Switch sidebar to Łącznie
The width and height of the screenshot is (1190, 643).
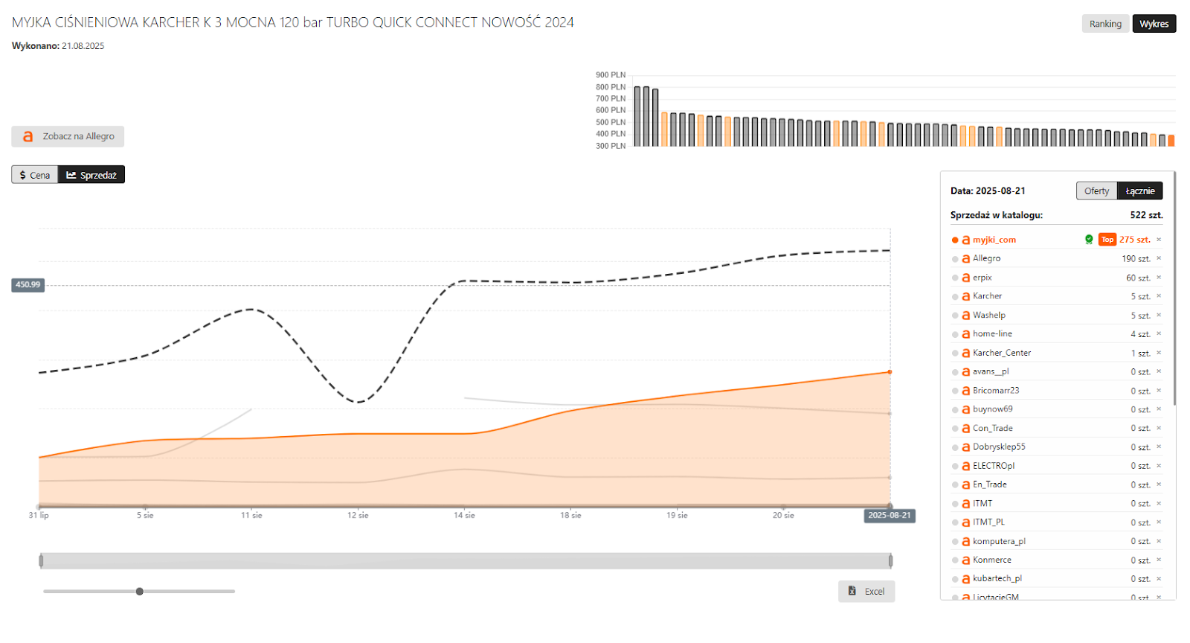tap(1139, 191)
